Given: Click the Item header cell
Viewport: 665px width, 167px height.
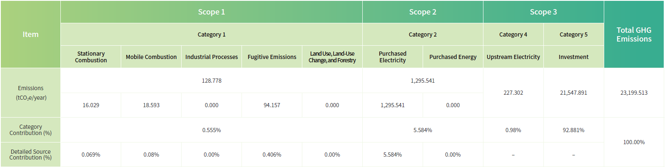Looking at the screenshot, I should point(30,34).
